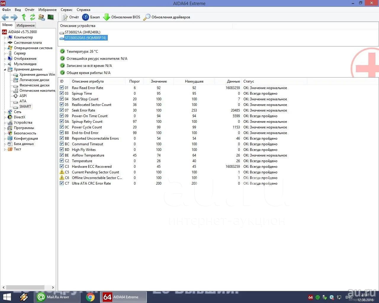Refresh the page with green arrows icon
The image size is (379, 303).
(x=32, y=17)
